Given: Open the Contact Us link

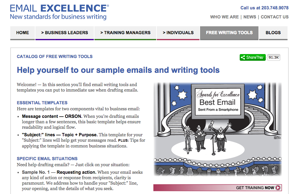Looking at the screenshot, I should pyautogui.click(x=275, y=17).
